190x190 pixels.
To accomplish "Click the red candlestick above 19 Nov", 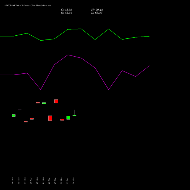I will [32, 119].
